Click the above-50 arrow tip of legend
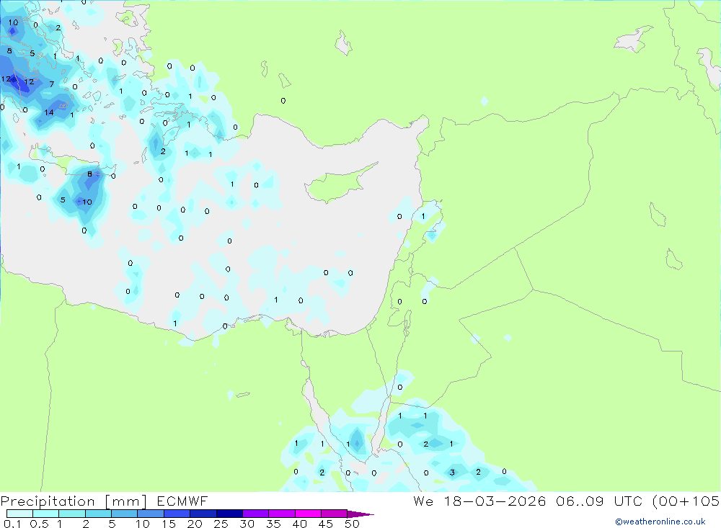The width and height of the screenshot is (721, 528). point(361,514)
